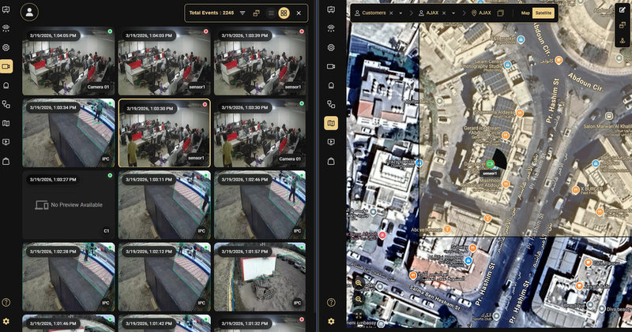
Task: Open alarm bell icon in events panel sidebar
Action: 6,85
